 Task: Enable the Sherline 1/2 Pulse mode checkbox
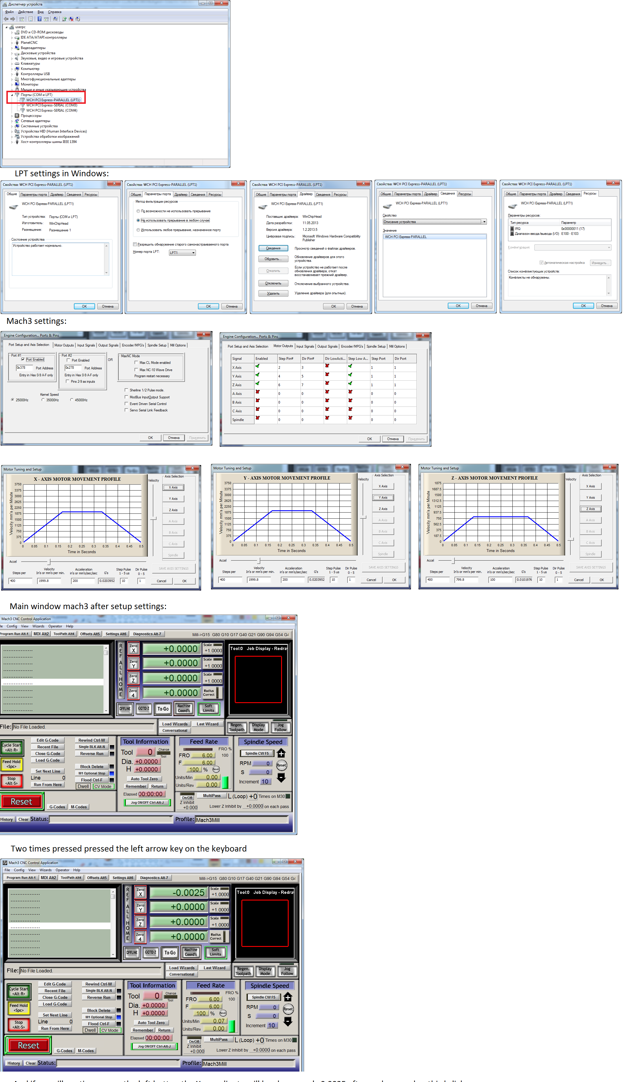click(x=126, y=390)
